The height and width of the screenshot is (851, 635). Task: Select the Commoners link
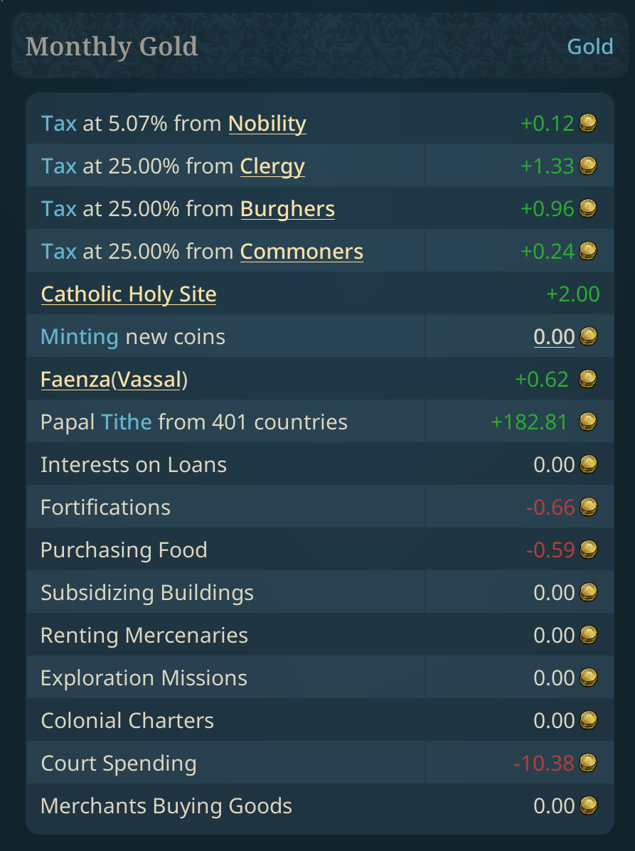(x=301, y=250)
